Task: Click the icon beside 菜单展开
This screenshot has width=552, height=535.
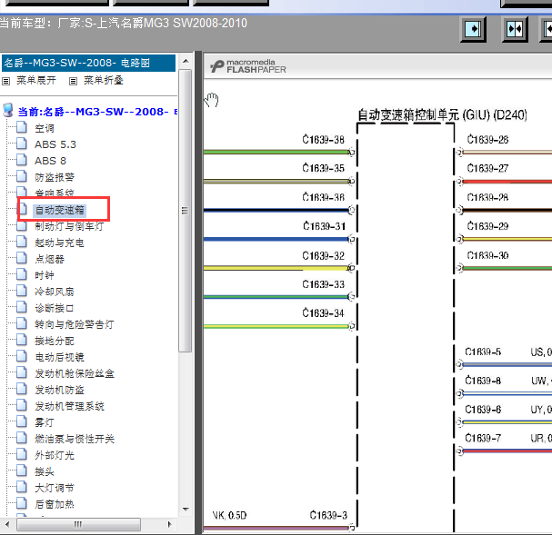Action: (x=6, y=82)
